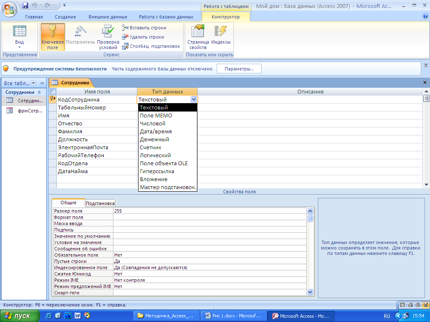430x322 pixels.
Task: Select the КодСотрудника row selector with key
Action: tap(52, 99)
